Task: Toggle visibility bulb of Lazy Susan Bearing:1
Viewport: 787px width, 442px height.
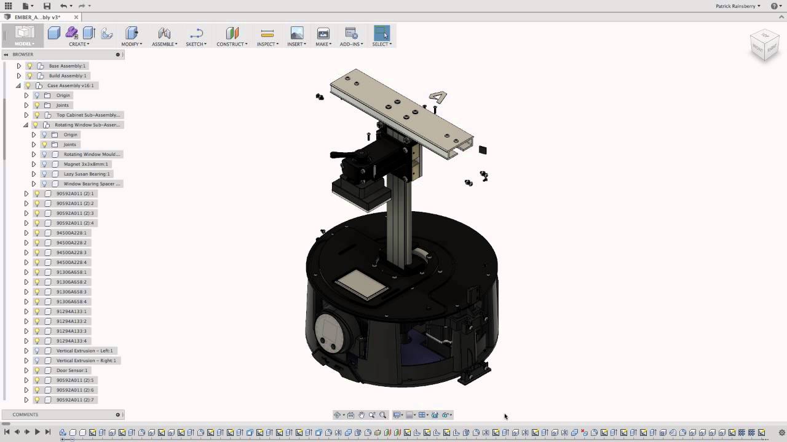Action: click(x=44, y=174)
